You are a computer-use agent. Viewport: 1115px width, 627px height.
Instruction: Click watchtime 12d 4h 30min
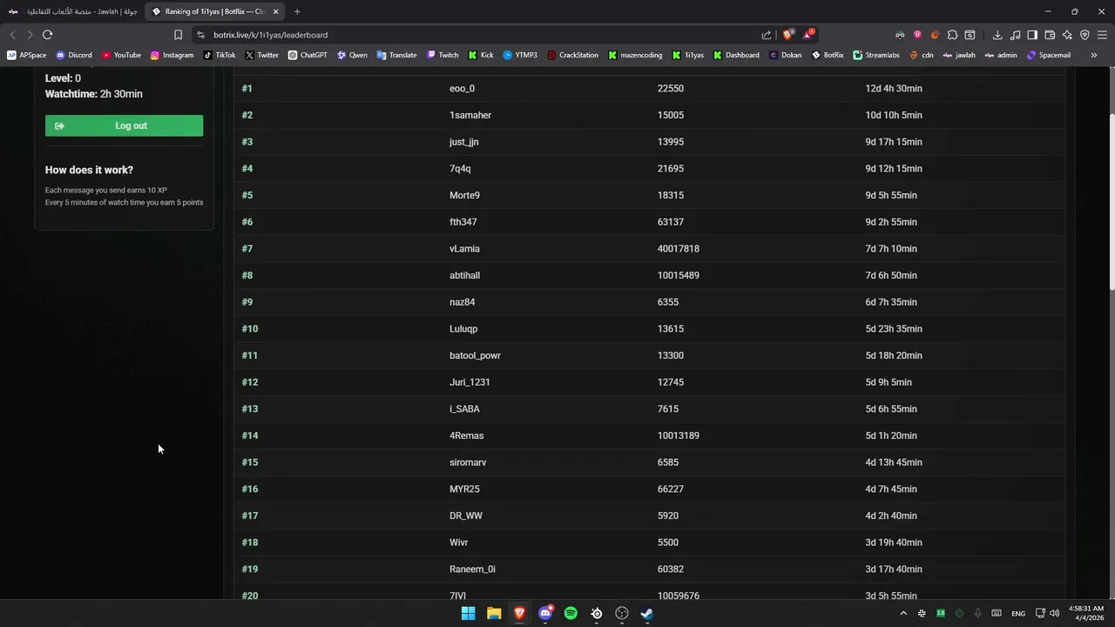point(894,89)
